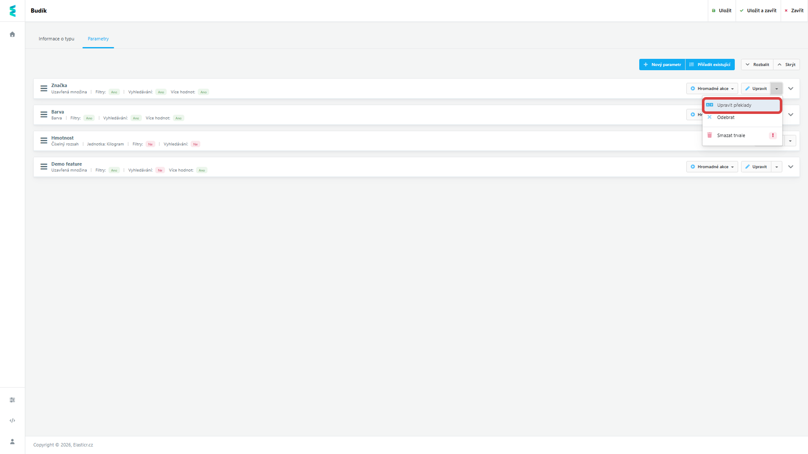This screenshot has width=808, height=454.
Task: Open the user profile icon in sidebar
Action: coord(13,441)
